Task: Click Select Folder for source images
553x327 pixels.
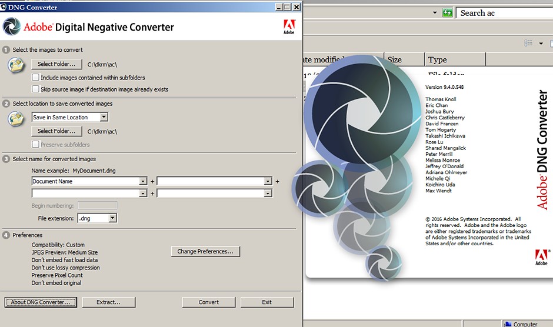Action: point(56,64)
